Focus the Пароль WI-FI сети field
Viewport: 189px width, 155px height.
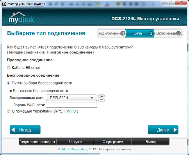71,105
